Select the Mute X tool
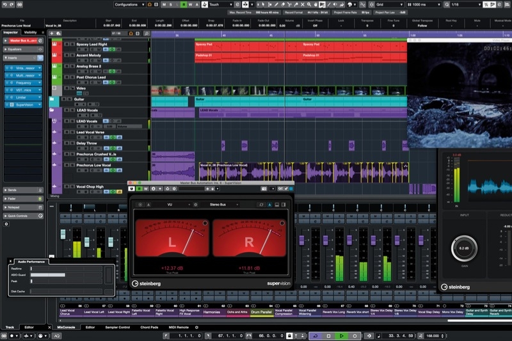This screenshot has height=341, width=512. (302, 4)
